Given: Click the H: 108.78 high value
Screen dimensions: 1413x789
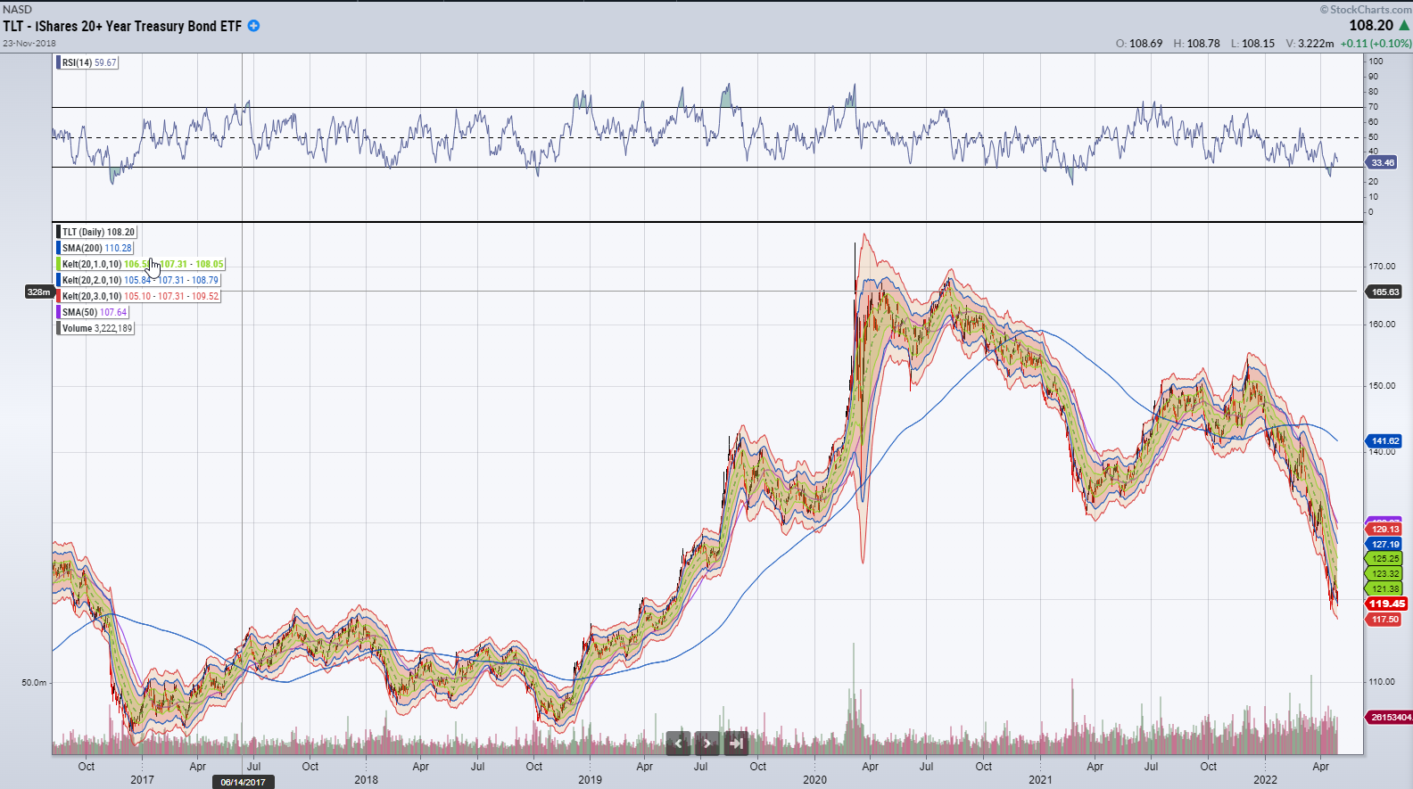Looking at the screenshot, I should click(1196, 43).
